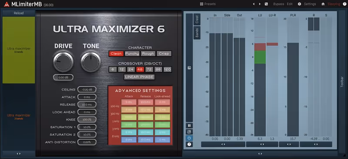Image resolution: width=348 pixels, height=159 pixels.
Task: Open the Presets grid icon
Action: coord(201,4)
